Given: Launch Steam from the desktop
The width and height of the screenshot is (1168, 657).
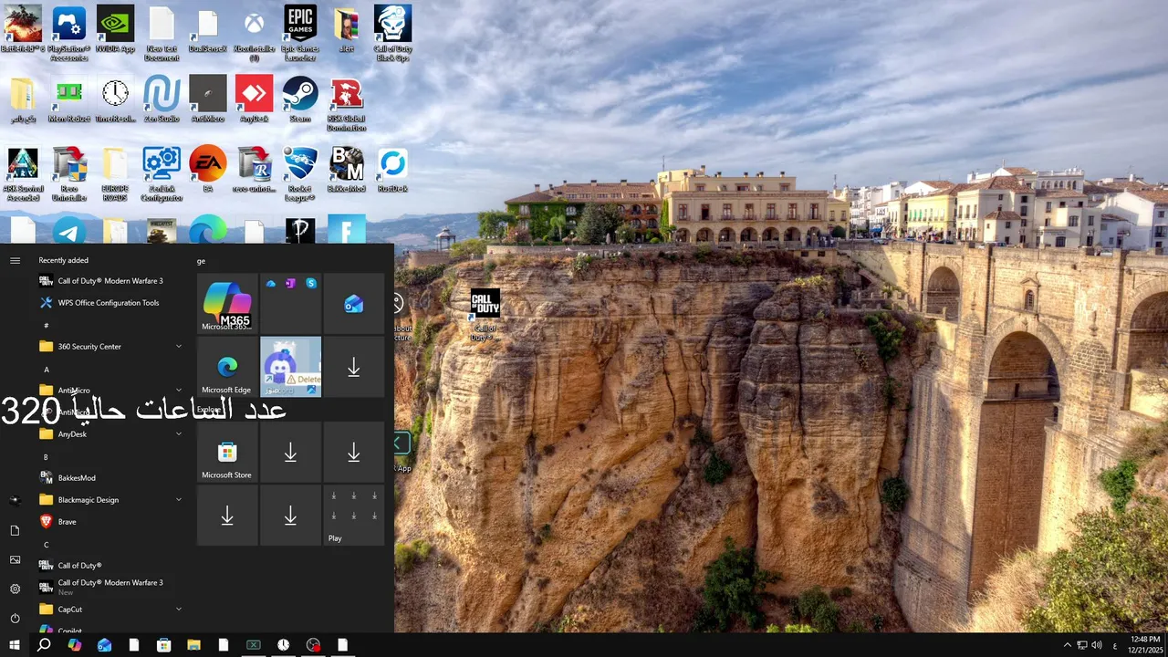Looking at the screenshot, I should point(300,99).
